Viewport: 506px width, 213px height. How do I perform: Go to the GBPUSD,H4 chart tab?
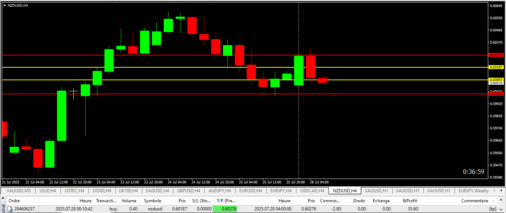point(189,191)
